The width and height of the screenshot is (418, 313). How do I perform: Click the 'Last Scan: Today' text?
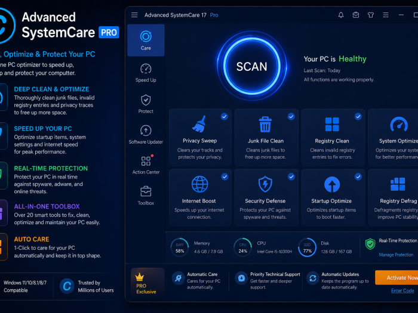click(322, 70)
